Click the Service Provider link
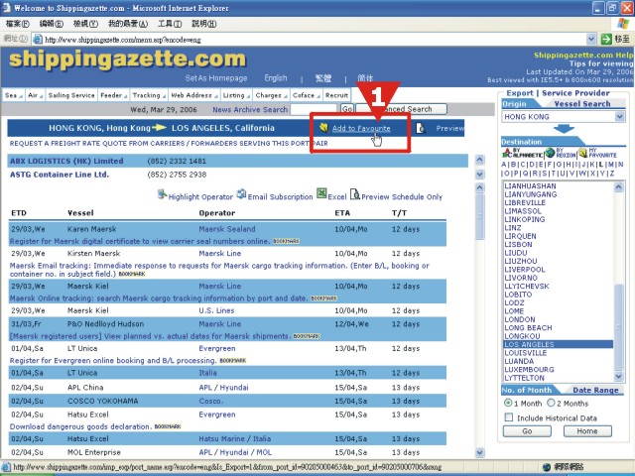This screenshot has height=476, width=635. pyautogui.click(x=575, y=93)
